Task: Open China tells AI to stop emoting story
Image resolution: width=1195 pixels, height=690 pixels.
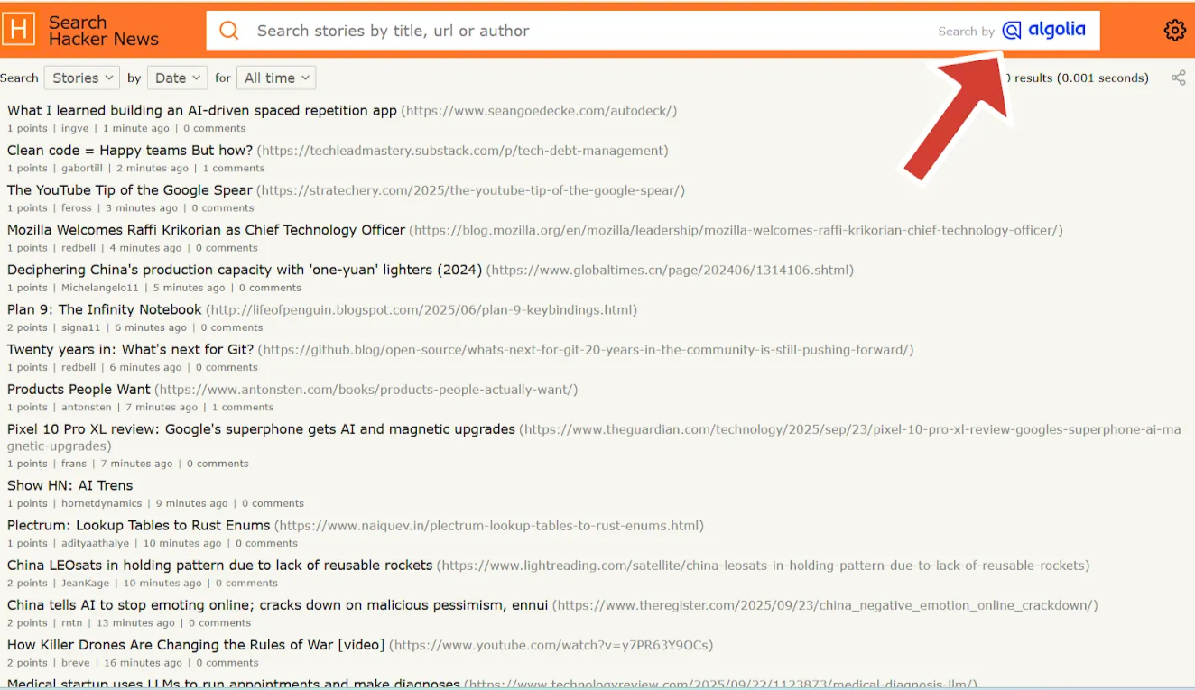Action: click(x=277, y=604)
